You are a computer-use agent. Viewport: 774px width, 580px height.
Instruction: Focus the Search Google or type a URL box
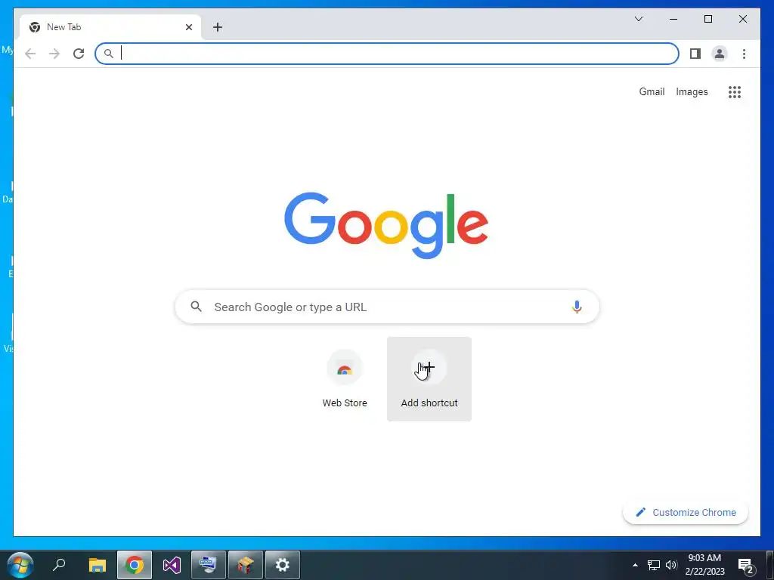[387, 307]
